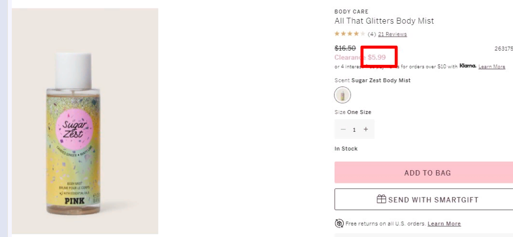Screen dimensions: 513x237
Task: Open the Sugar Zest bottle product image
Action: [x=85, y=121]
